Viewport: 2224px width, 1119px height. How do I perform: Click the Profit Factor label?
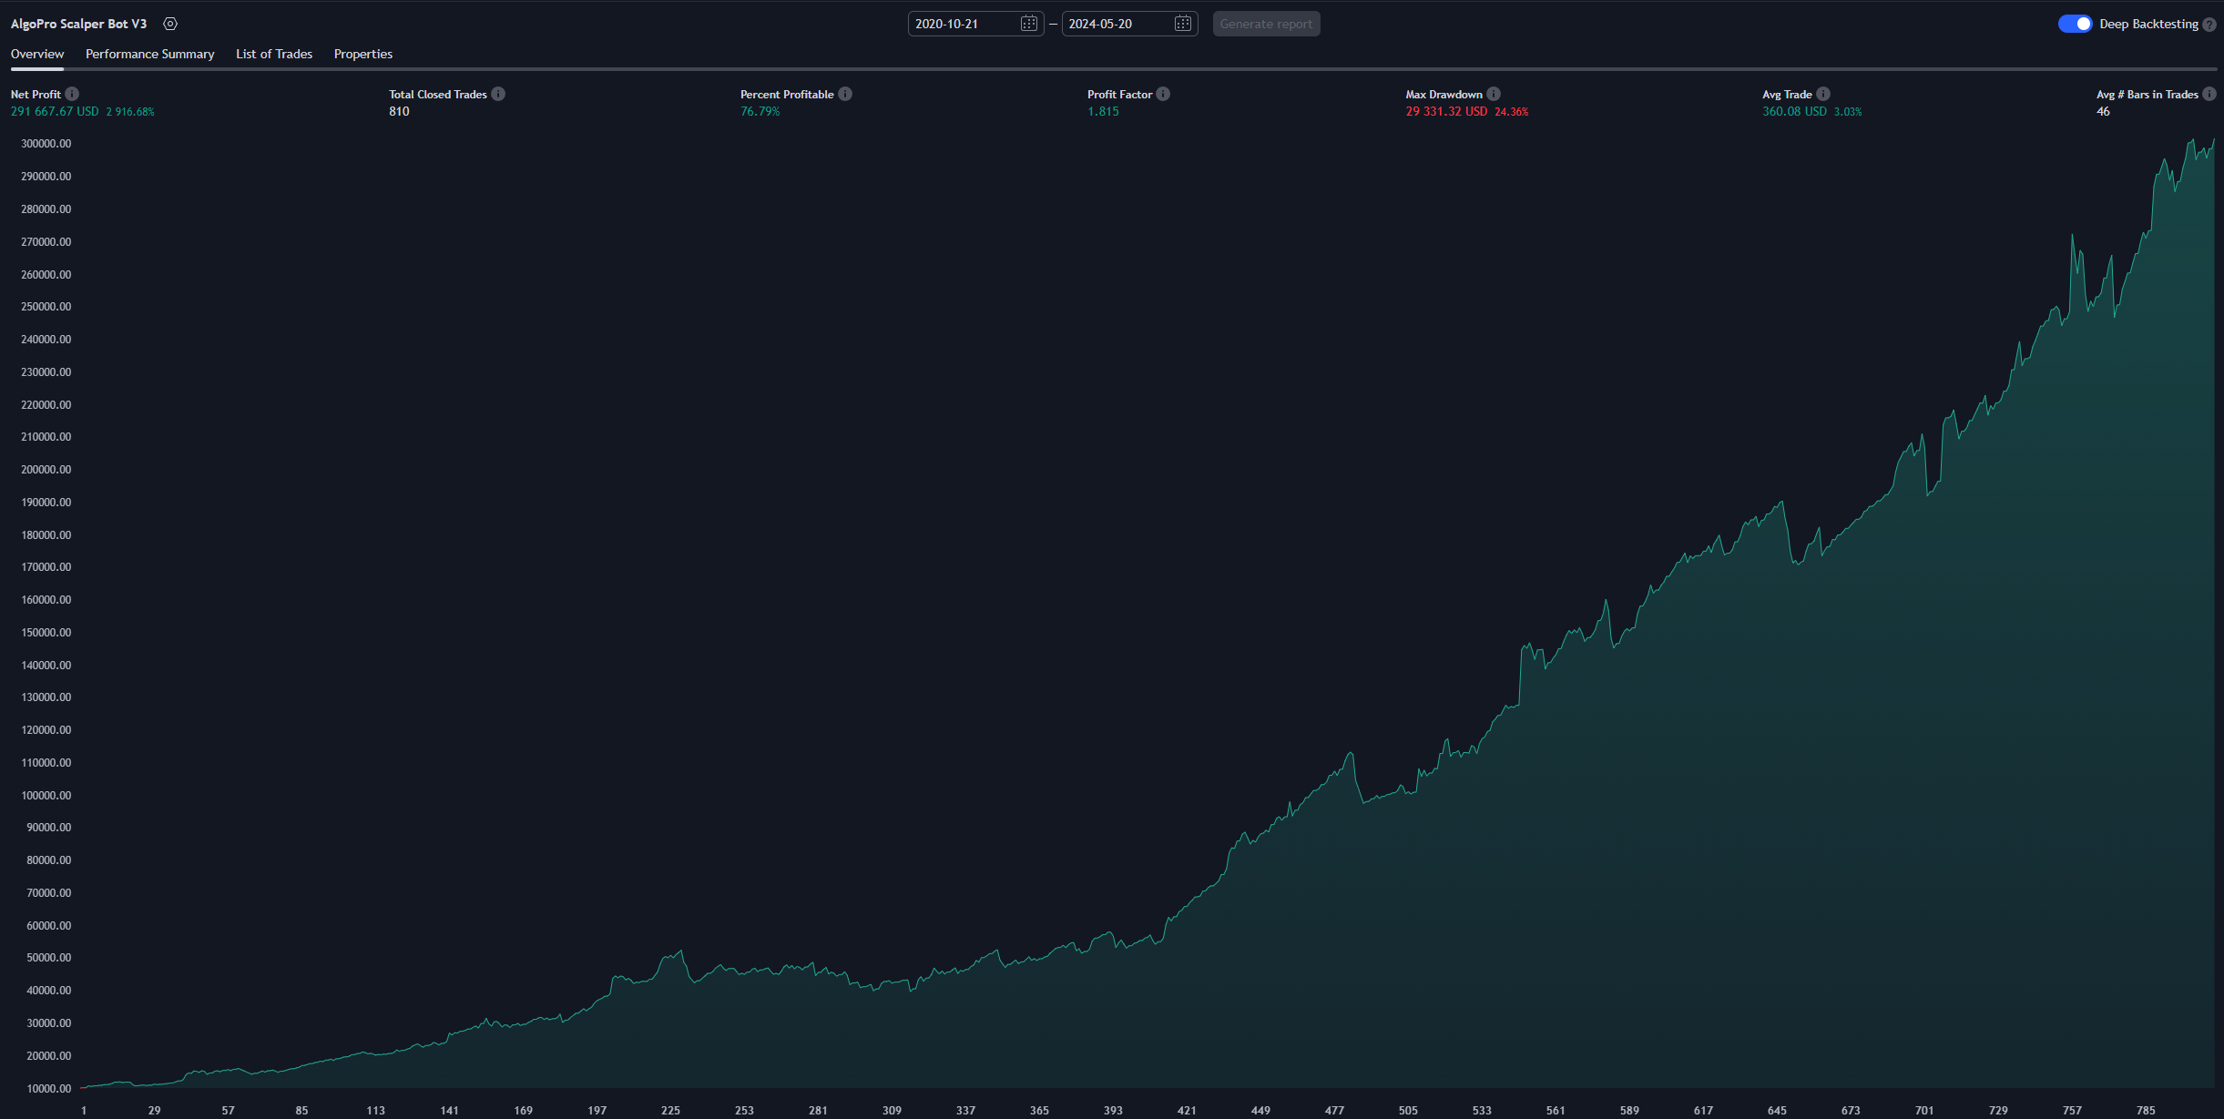(1119, 94)
